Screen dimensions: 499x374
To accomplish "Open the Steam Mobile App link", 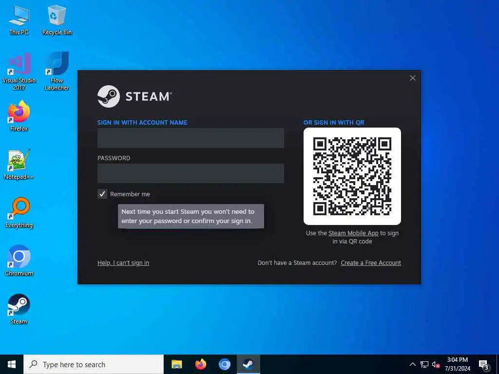I will [x=353, y=233].
